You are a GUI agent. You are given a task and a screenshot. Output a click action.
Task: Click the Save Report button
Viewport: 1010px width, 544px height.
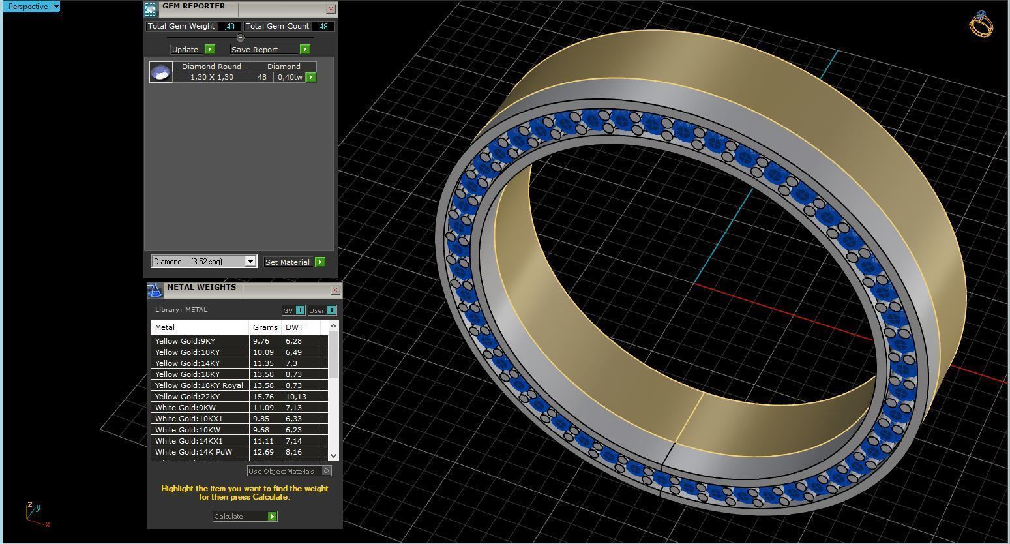point(270,50)
